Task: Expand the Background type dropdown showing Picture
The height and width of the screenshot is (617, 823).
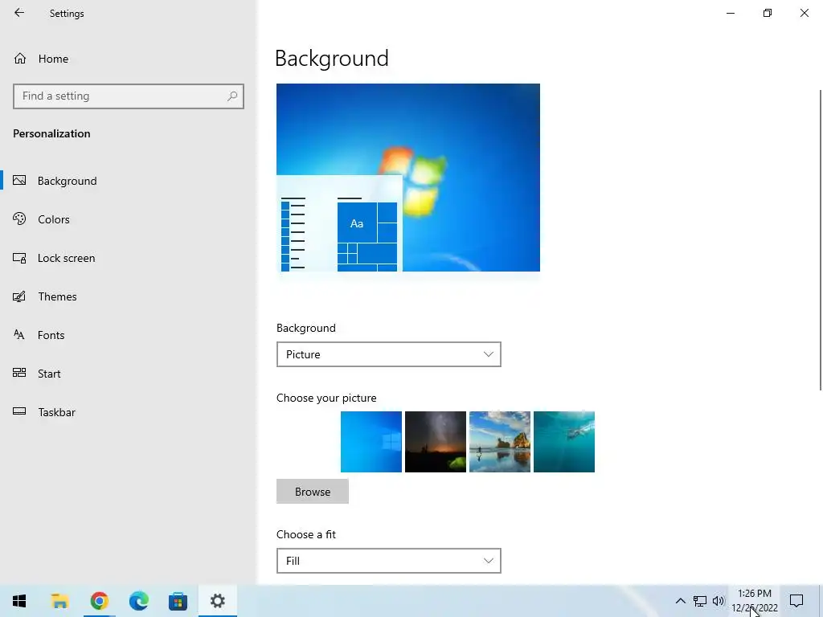Action: pyautogui.click(x=388, y=354)
